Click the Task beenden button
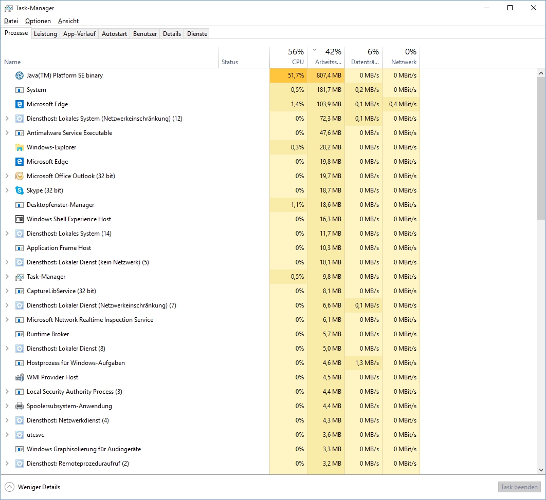This screenshot has height=500, width=546. (519, 487)
